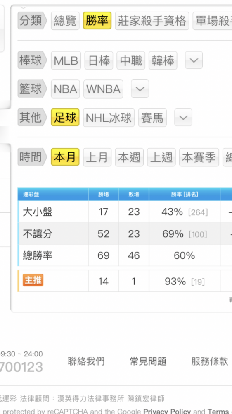Viewport: 232px width, 414px height.
Task: Click the orange 主推 badge
Action: point(33,280)
